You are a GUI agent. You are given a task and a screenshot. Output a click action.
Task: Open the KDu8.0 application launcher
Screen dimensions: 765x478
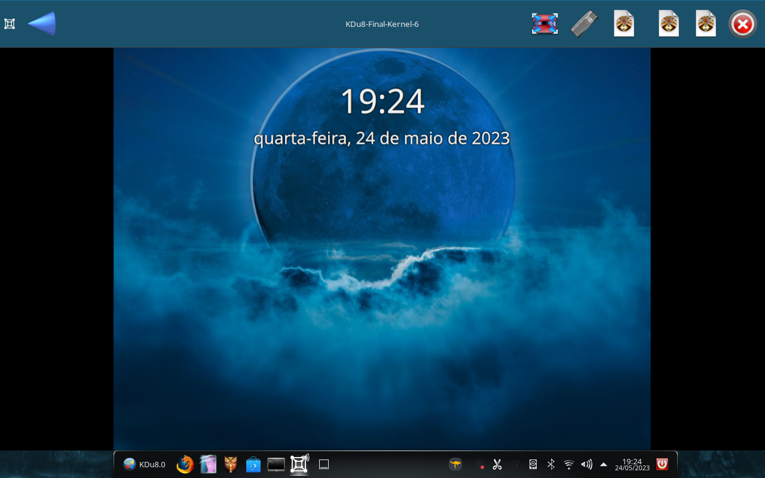144,464
